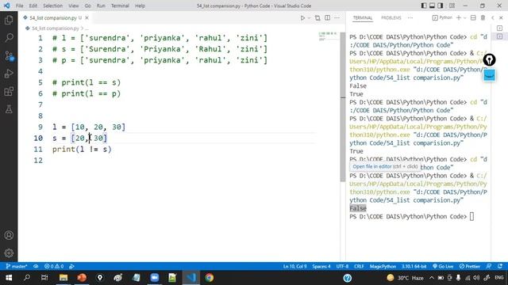Click the editor vertical scrollbar
Image resolution: width=508 pixels, height=285 pixels.
click(x=343, y=107)
